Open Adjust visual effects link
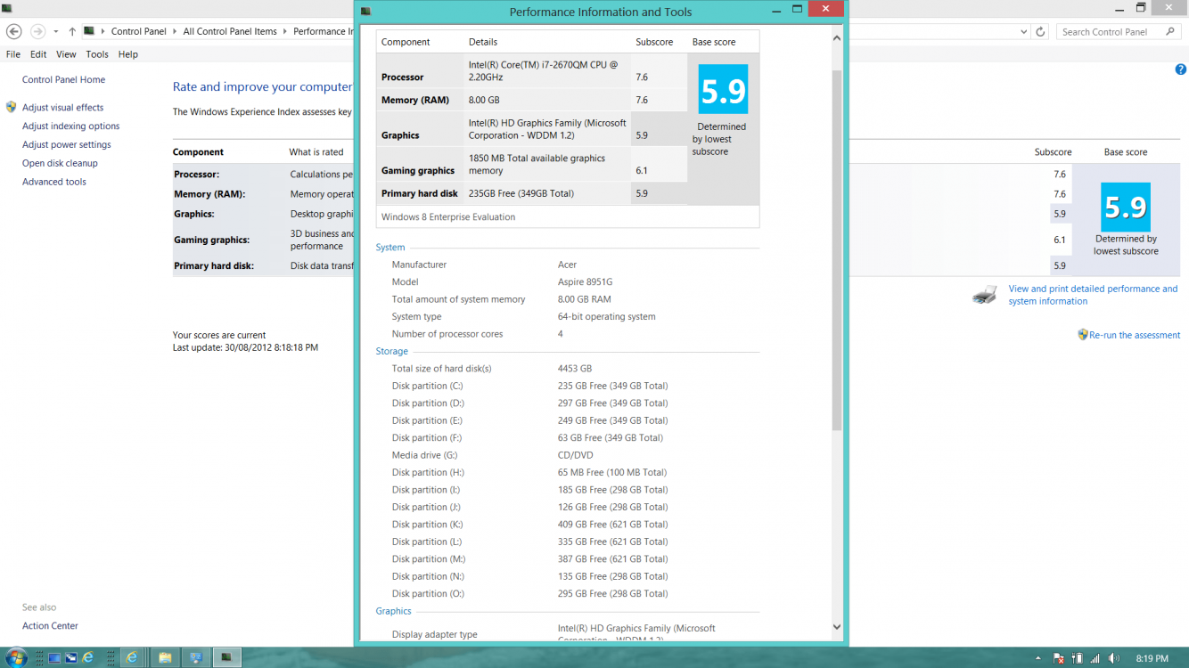This screenshot has width=1189, height=668. point(62,107)
